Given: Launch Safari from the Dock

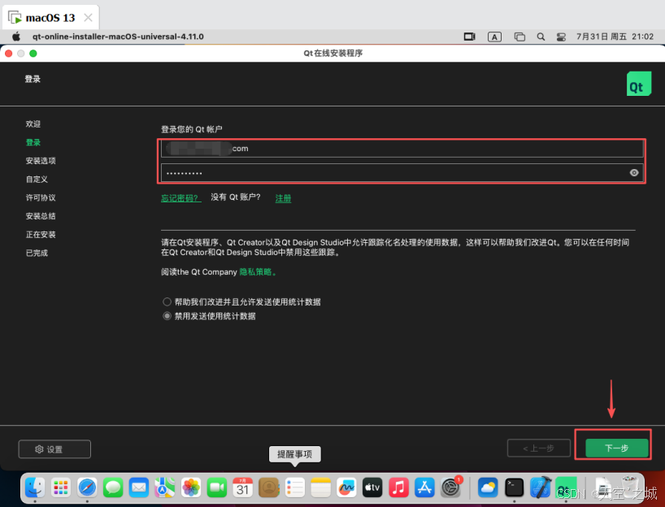Looking at the screenshot, I should click(x=87, y=487).
